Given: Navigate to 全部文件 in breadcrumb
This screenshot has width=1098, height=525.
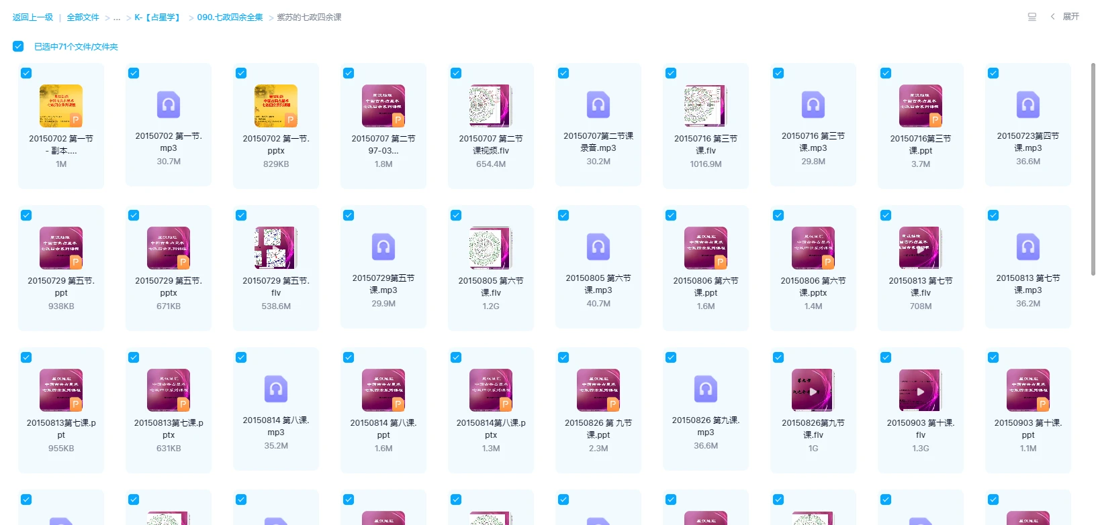Looking at the screenshot, I should pos(83,17).
